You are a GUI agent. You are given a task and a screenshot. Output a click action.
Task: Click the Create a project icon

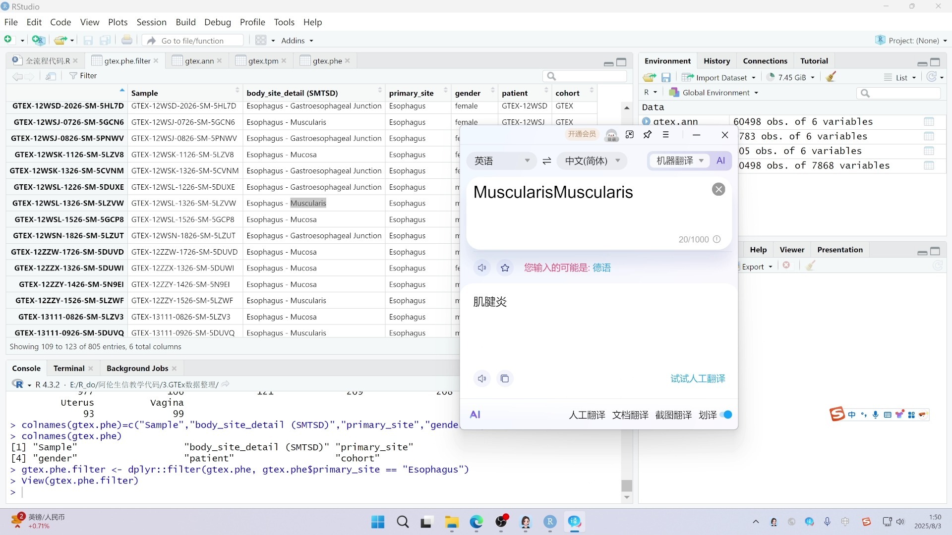[38, 40]
